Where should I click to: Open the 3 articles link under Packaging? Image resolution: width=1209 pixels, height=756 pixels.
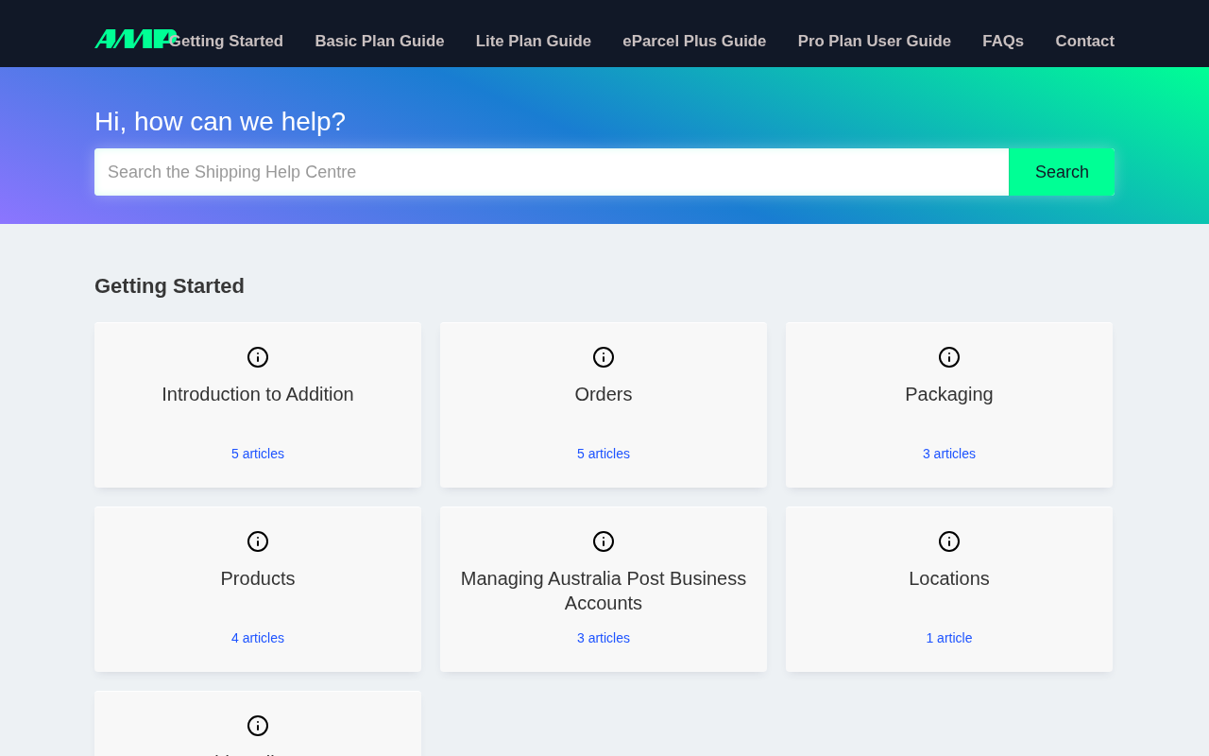949,454
